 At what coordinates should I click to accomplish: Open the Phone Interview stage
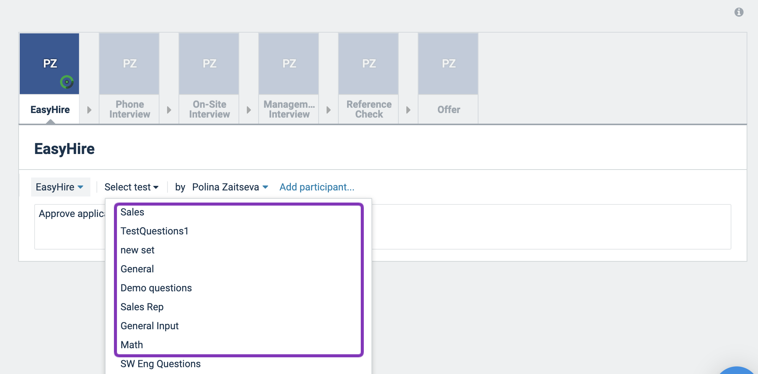(x=129, y=109)
